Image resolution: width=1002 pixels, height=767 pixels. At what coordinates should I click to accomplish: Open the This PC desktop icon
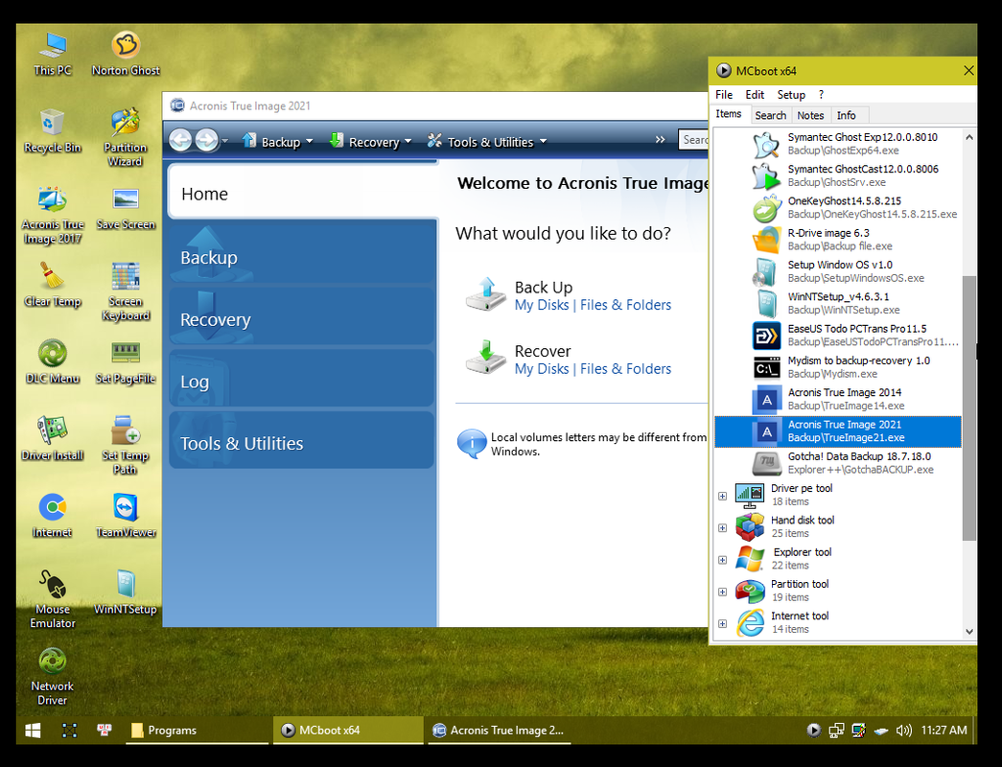pyautogui.click(x=53, y=55)
